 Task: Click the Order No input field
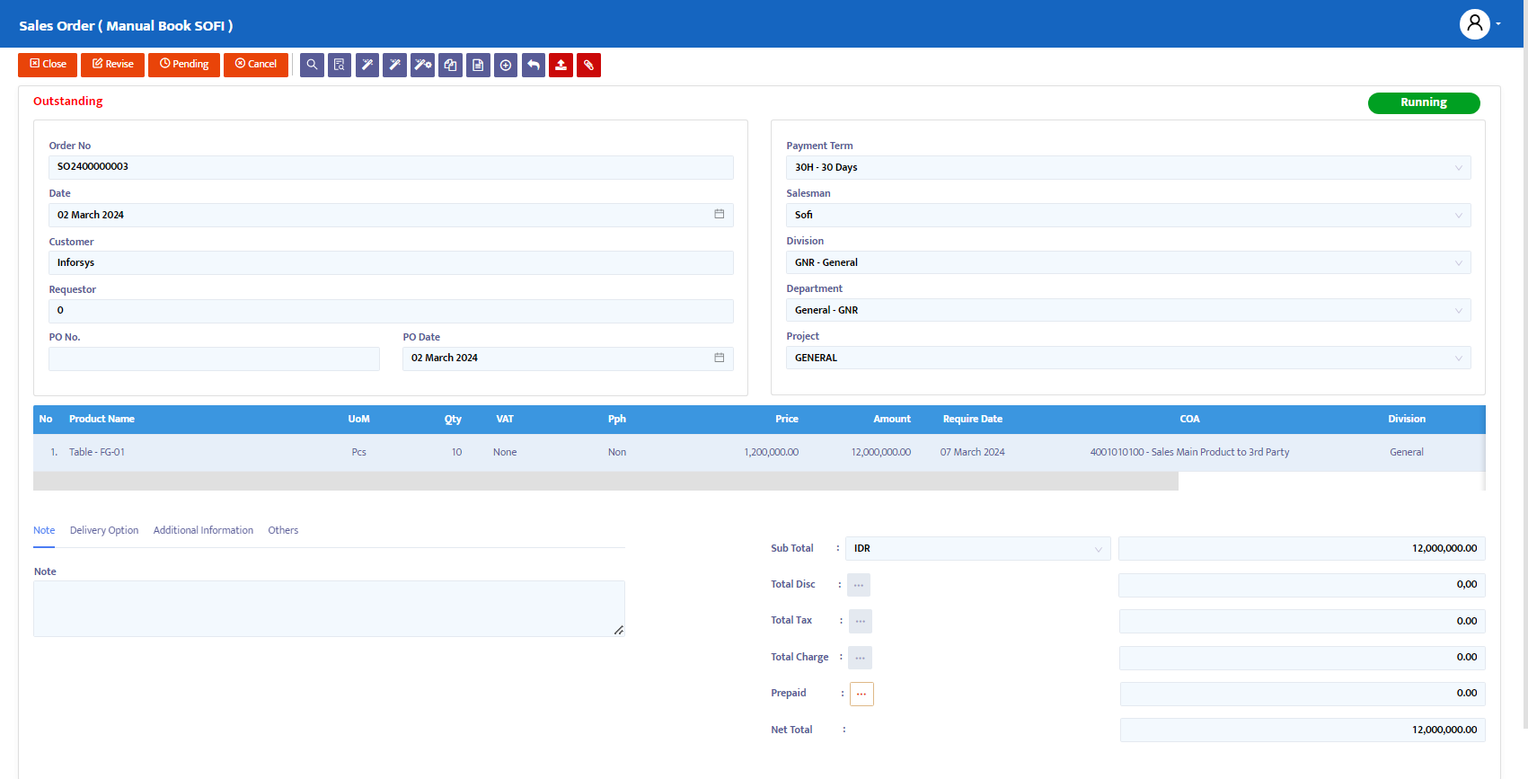pyautogui.click(x=391, y=167)
